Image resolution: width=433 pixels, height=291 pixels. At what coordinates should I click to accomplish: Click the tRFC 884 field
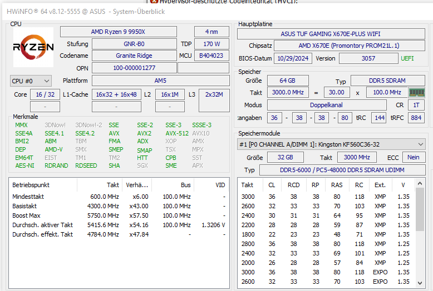pos(416,118)
